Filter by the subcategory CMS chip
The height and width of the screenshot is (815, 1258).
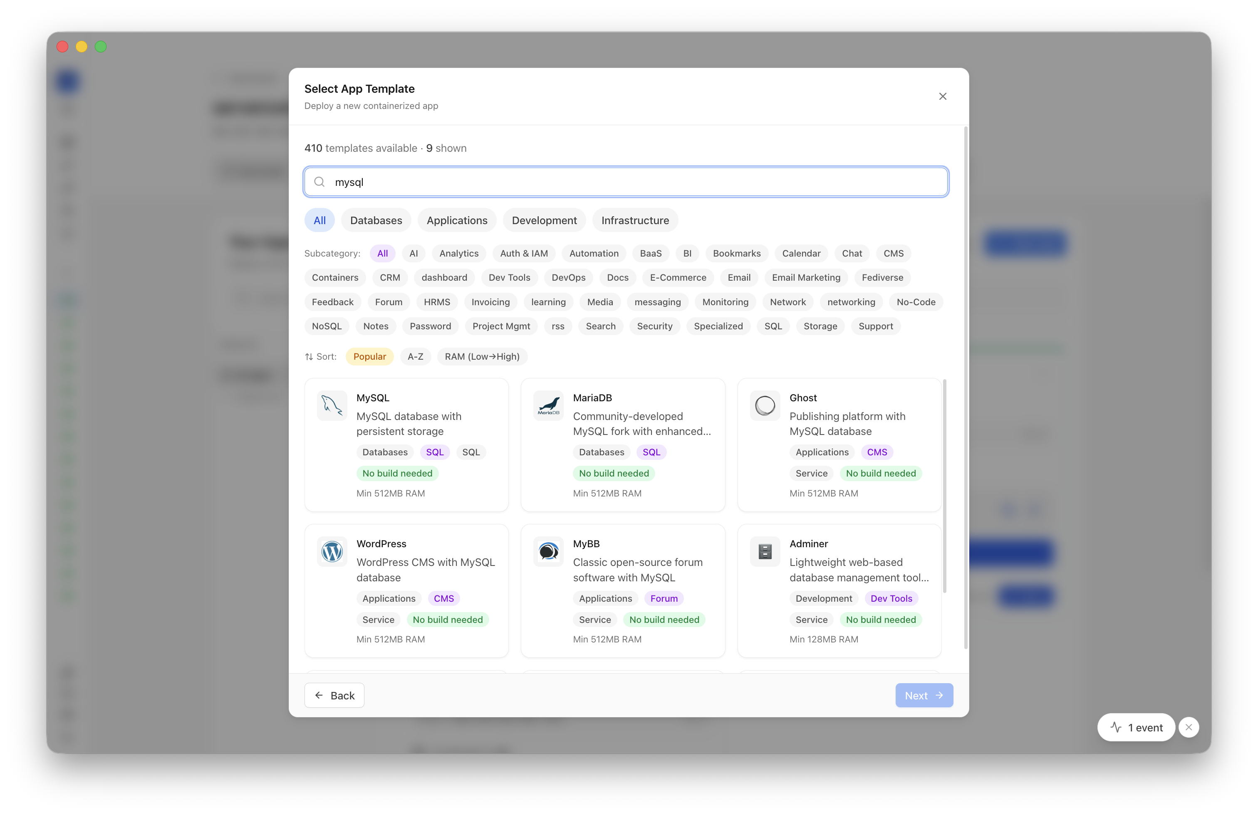click(x=893, y=253)
